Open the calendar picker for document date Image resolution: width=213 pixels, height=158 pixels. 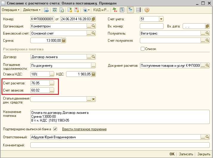pyautogui.click(x=93, y=19)
